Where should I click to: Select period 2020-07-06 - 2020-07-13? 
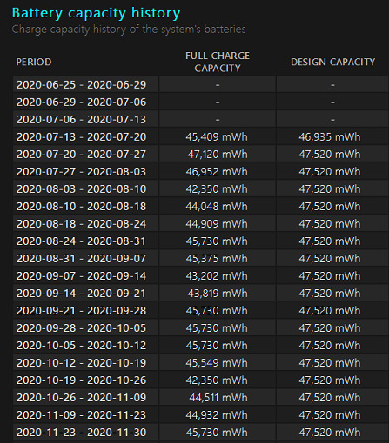pyautogui.click(x=82, y=120)
